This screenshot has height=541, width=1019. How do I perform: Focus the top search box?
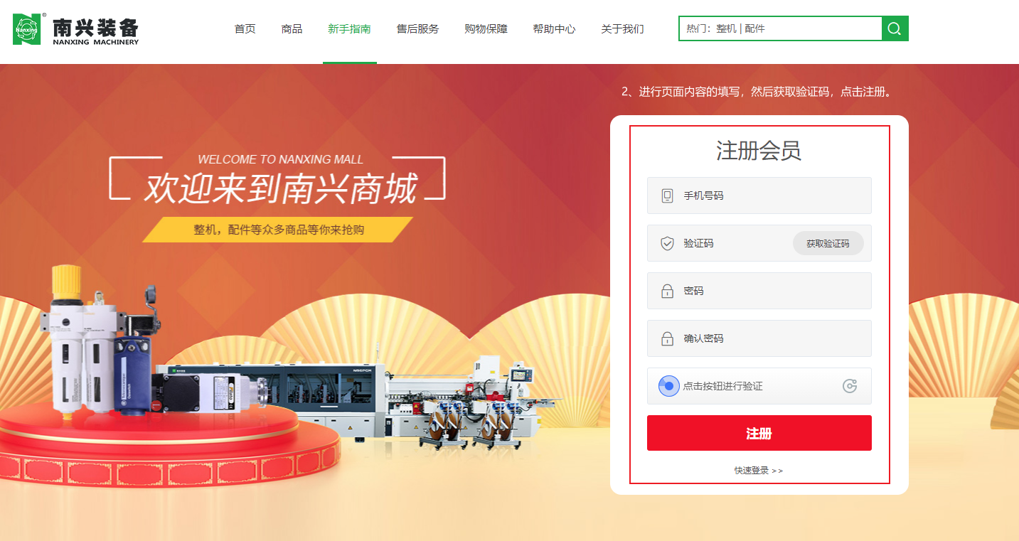[780, 28]
